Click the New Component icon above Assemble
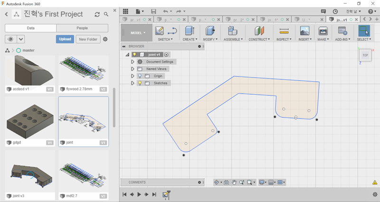This screenshot has height=202, width=380. pos(233,31)
